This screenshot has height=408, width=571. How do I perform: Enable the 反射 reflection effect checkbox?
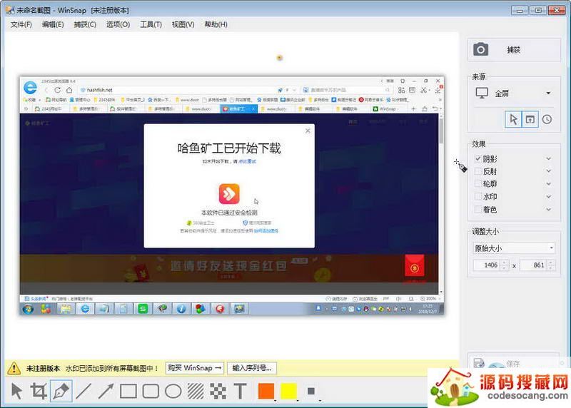(x=478, y=171)
